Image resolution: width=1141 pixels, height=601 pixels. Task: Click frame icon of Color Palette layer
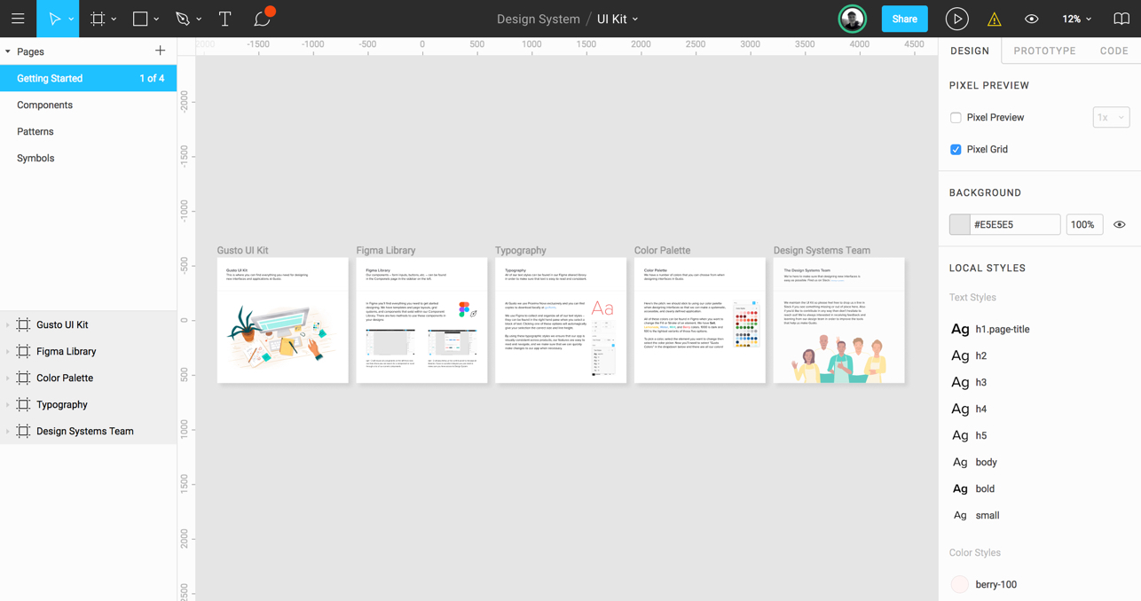(24, 378)
